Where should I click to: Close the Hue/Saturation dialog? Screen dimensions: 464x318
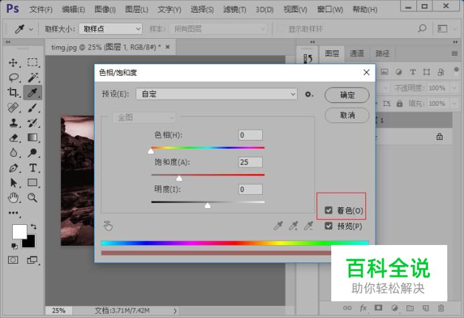(366, 72)
